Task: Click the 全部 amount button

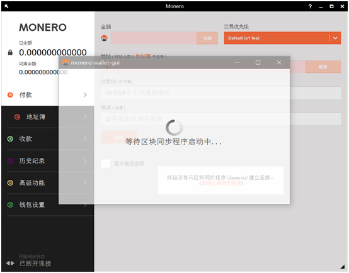Action: (x=207, y=38)
